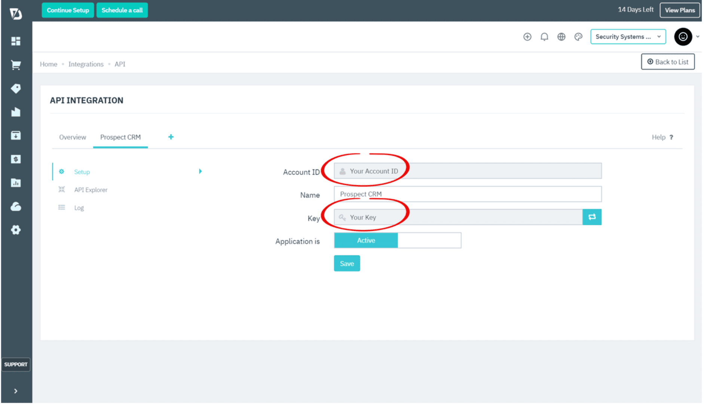The height and width of the screenshot is (404, 704).
Task: Open the price tag sidebar icon
Action: [16, 89]
